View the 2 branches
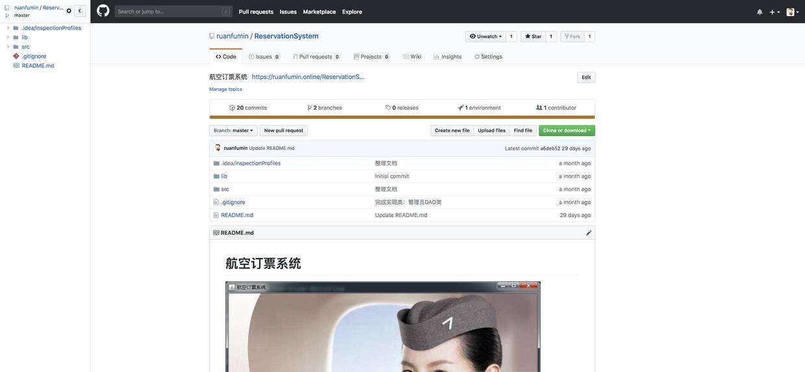The width and height of the screenshot is (805, 372). coord(325,108)
